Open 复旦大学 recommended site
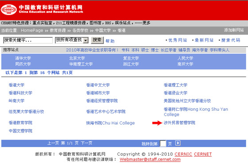248x167 pixels. pos(131,58)
